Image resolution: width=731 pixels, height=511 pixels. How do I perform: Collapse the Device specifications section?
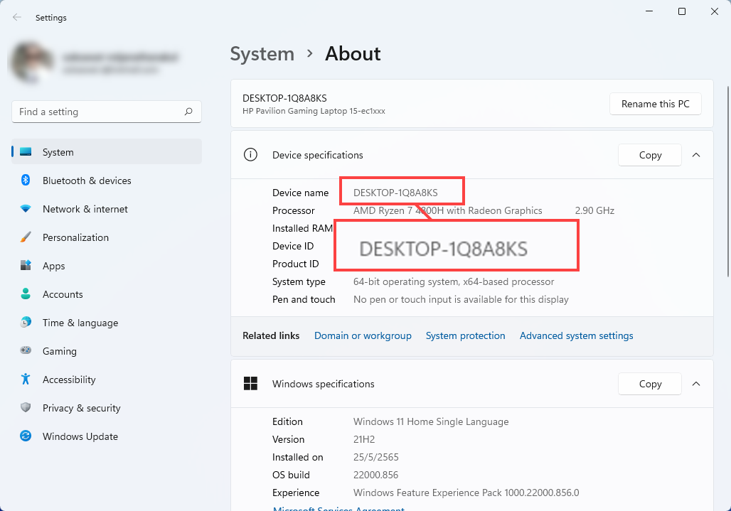coord(696,155)
